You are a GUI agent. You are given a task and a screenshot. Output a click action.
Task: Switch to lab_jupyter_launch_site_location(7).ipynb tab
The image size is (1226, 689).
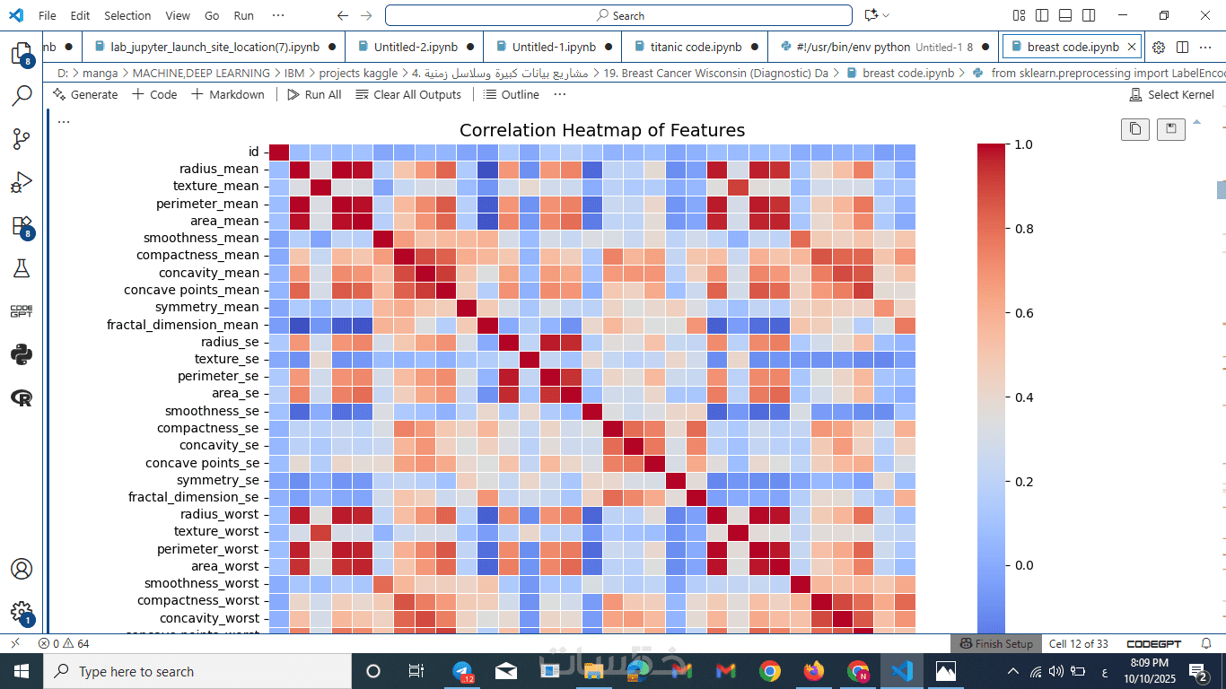pos(213,47)
